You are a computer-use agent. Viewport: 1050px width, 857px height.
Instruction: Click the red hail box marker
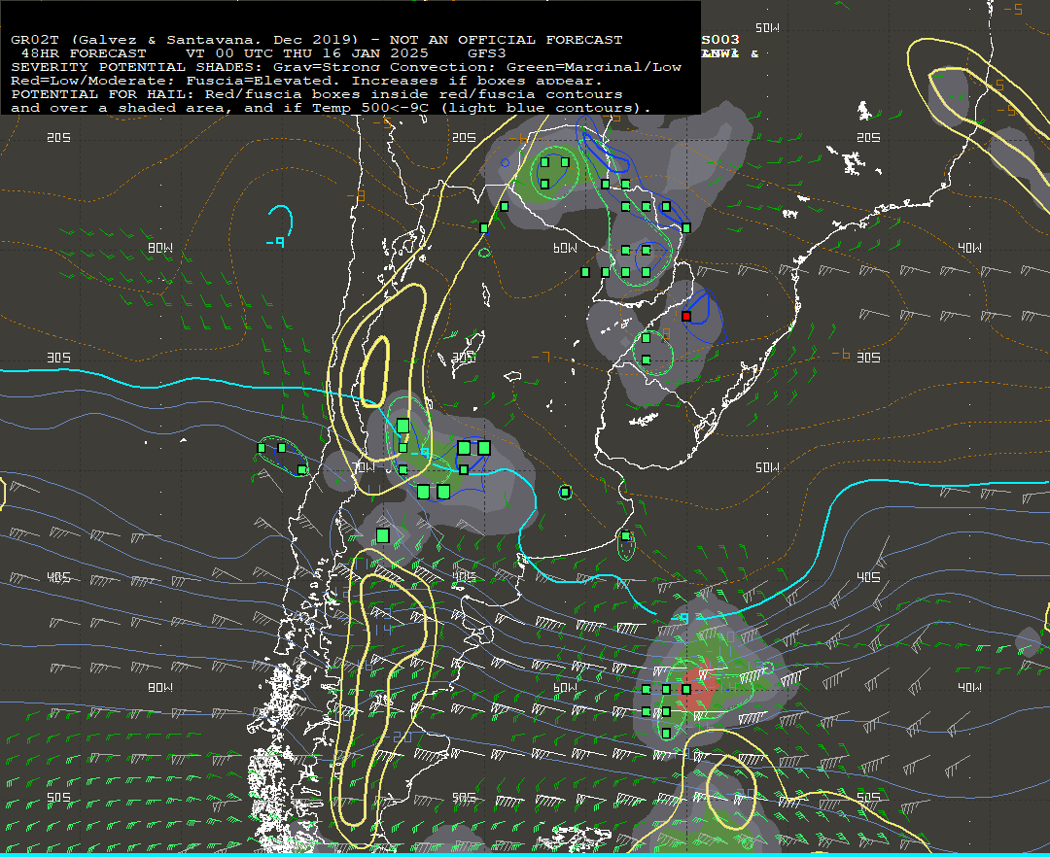pyautogui.click(x=686, y=316)
